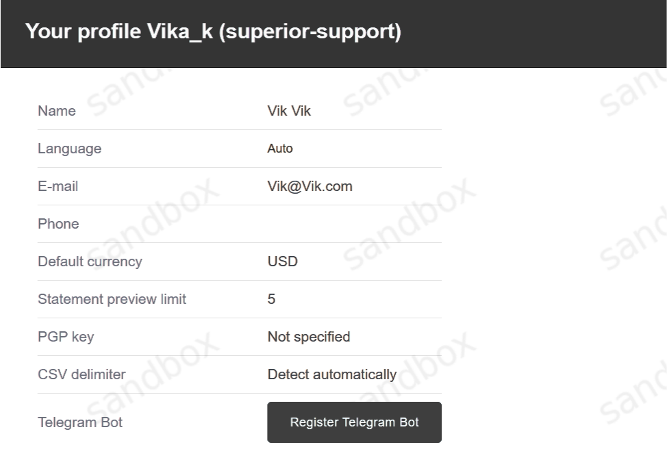Image resolution: width=667 pixels, height=473 pixels.
Task: Click the Statement preview limit label
Action: click(112, 299)
